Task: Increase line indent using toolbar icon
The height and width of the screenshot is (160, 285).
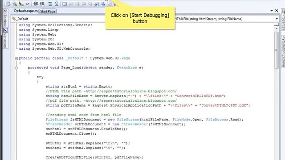Action: 42,4
